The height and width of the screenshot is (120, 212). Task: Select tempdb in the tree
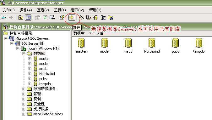pos(45,84)
